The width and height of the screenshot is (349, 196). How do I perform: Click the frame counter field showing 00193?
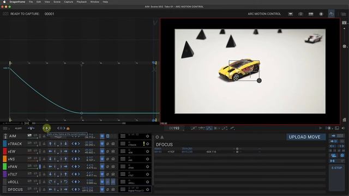174,128
